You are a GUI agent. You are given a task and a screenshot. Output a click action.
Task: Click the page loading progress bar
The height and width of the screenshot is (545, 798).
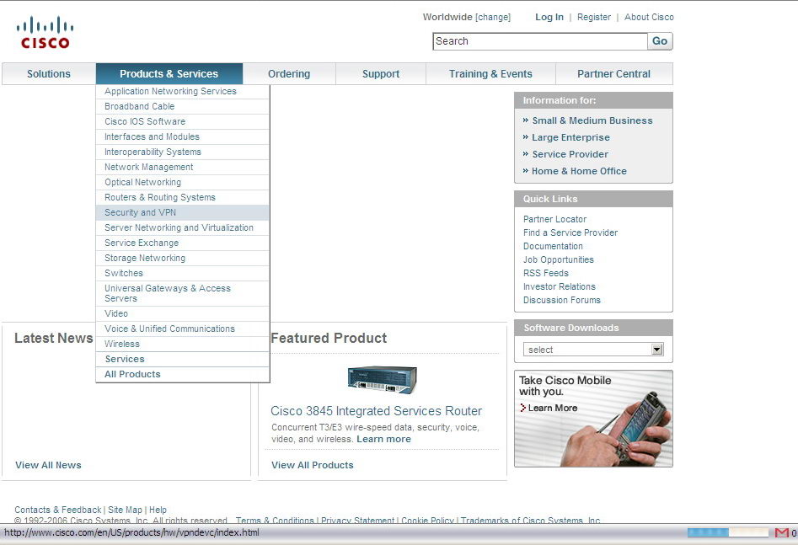coord(728,533)
